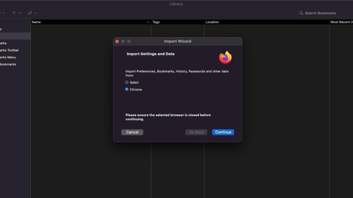Viewport: 353px width, 198px height.
Task: Click the magnifier icon in Search Bookmarks
Action: point(301,13)
